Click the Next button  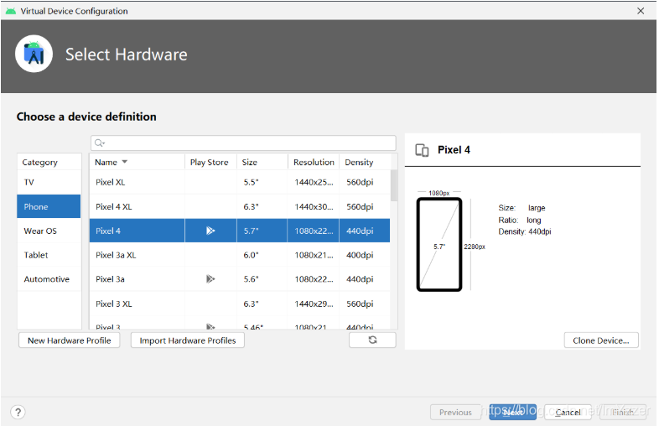coord(513,412)
